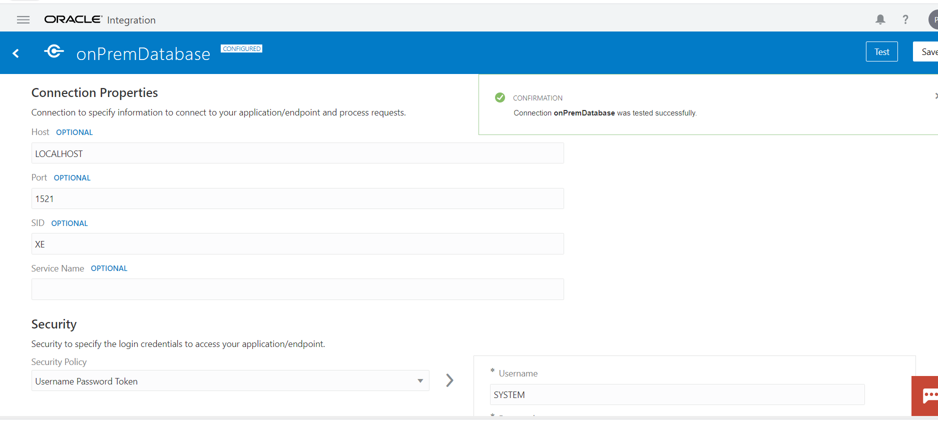
Task: Open the red chat feedback widget
Action: (x=925, y=396)
